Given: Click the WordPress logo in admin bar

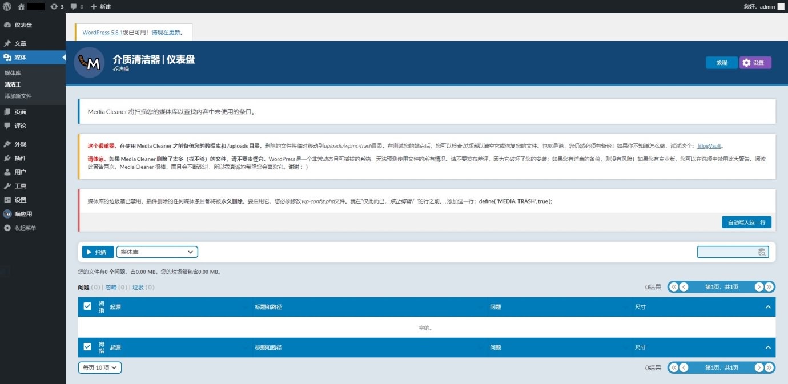Looking at the screenshot, I should point(7,6).
